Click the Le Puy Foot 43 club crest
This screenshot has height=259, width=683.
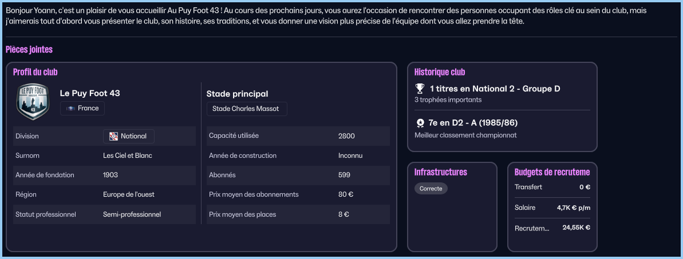[33, 101]
